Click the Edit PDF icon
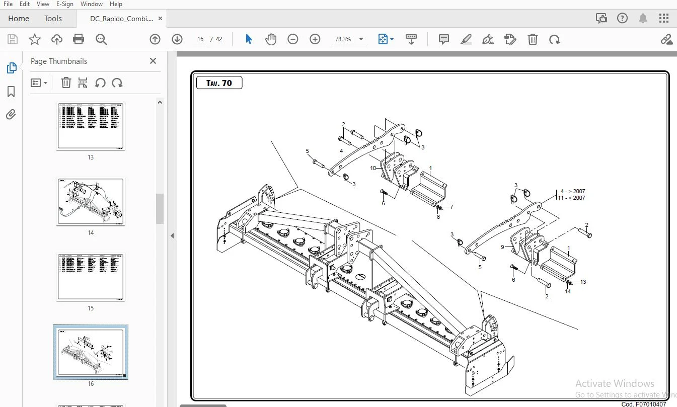Image resolution: width=677 pixels, height=407 pixels. pos(510,39)
